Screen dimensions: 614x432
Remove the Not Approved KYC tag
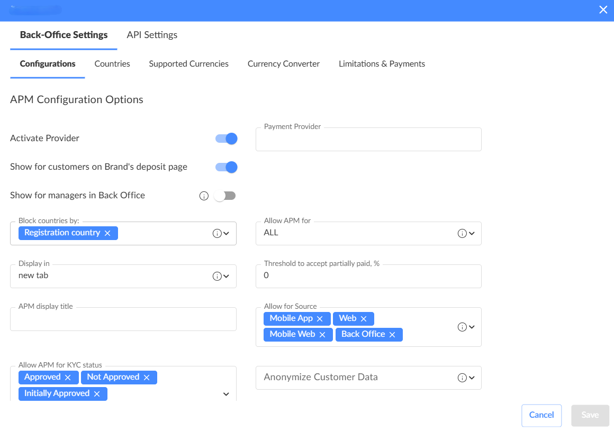point(147,378)
